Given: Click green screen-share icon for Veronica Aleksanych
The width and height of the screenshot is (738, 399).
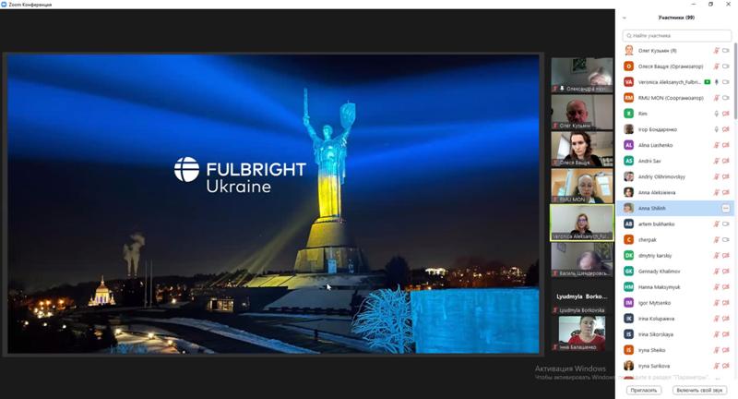Looking at the screenshot, I should pyautogui.click(x=707, y=82).
